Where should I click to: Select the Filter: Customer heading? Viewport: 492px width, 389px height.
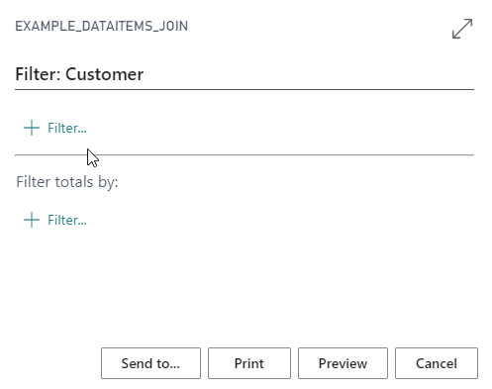coord(79,74)
